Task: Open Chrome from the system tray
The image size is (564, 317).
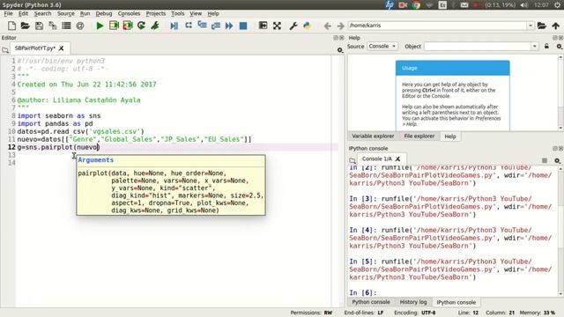Action: 416,5
